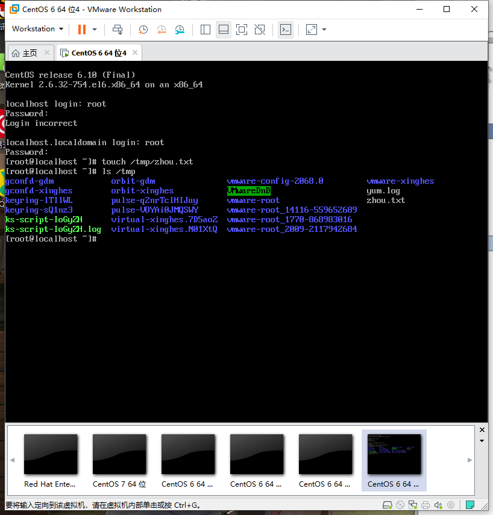Select the highlighted CentOS 6 64 thumbnail
The image size is (493, 515).
(394, 460)
